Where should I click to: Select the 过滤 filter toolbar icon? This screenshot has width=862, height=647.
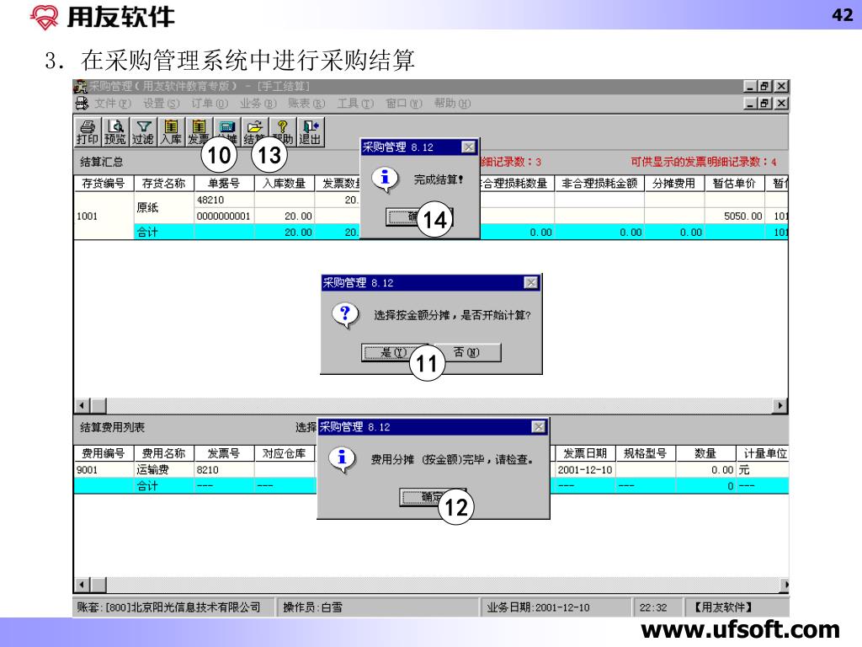(x=143, y=132)
